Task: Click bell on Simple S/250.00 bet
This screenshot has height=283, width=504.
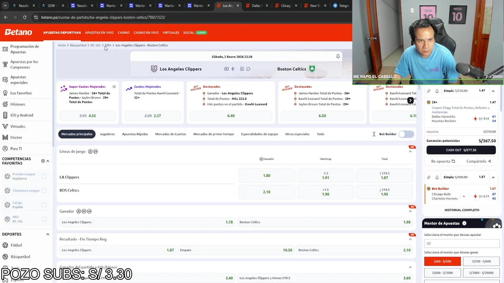Action: click(437, 91)
